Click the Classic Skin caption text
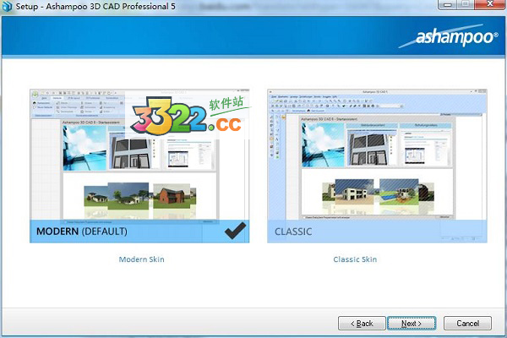The image size is (507, 338). click(x=355, y=259)
